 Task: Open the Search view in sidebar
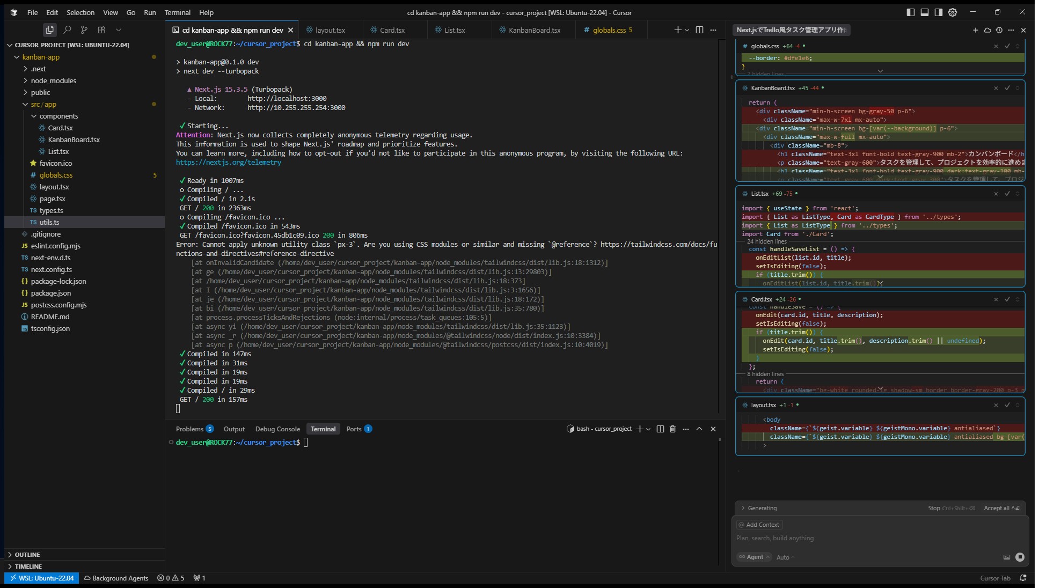[x=67, y=30]
